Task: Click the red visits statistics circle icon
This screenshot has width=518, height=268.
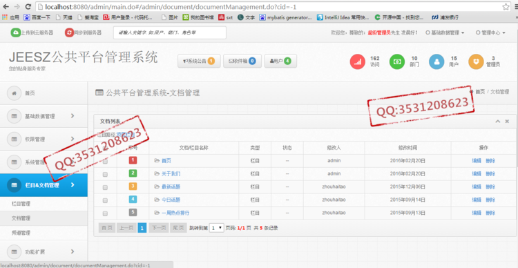Action: point(358,61)
